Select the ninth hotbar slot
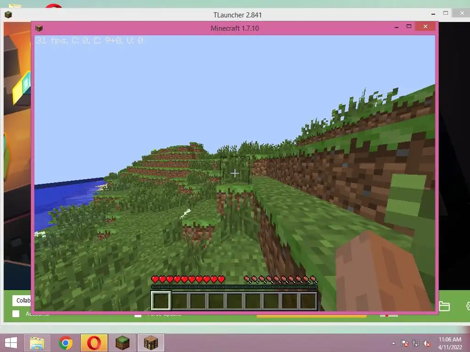Viewport: 470px width, 352px height. pos(308,301)
